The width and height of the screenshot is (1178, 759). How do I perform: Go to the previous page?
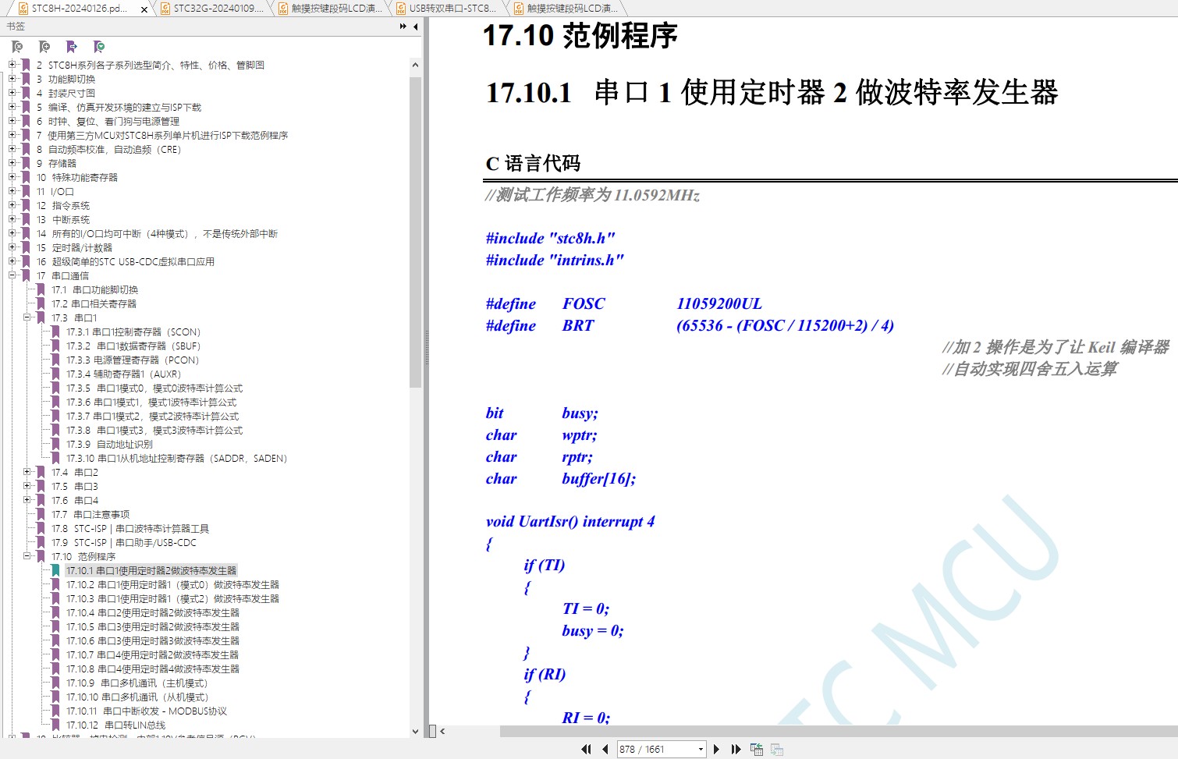click(x=605, y=749)
